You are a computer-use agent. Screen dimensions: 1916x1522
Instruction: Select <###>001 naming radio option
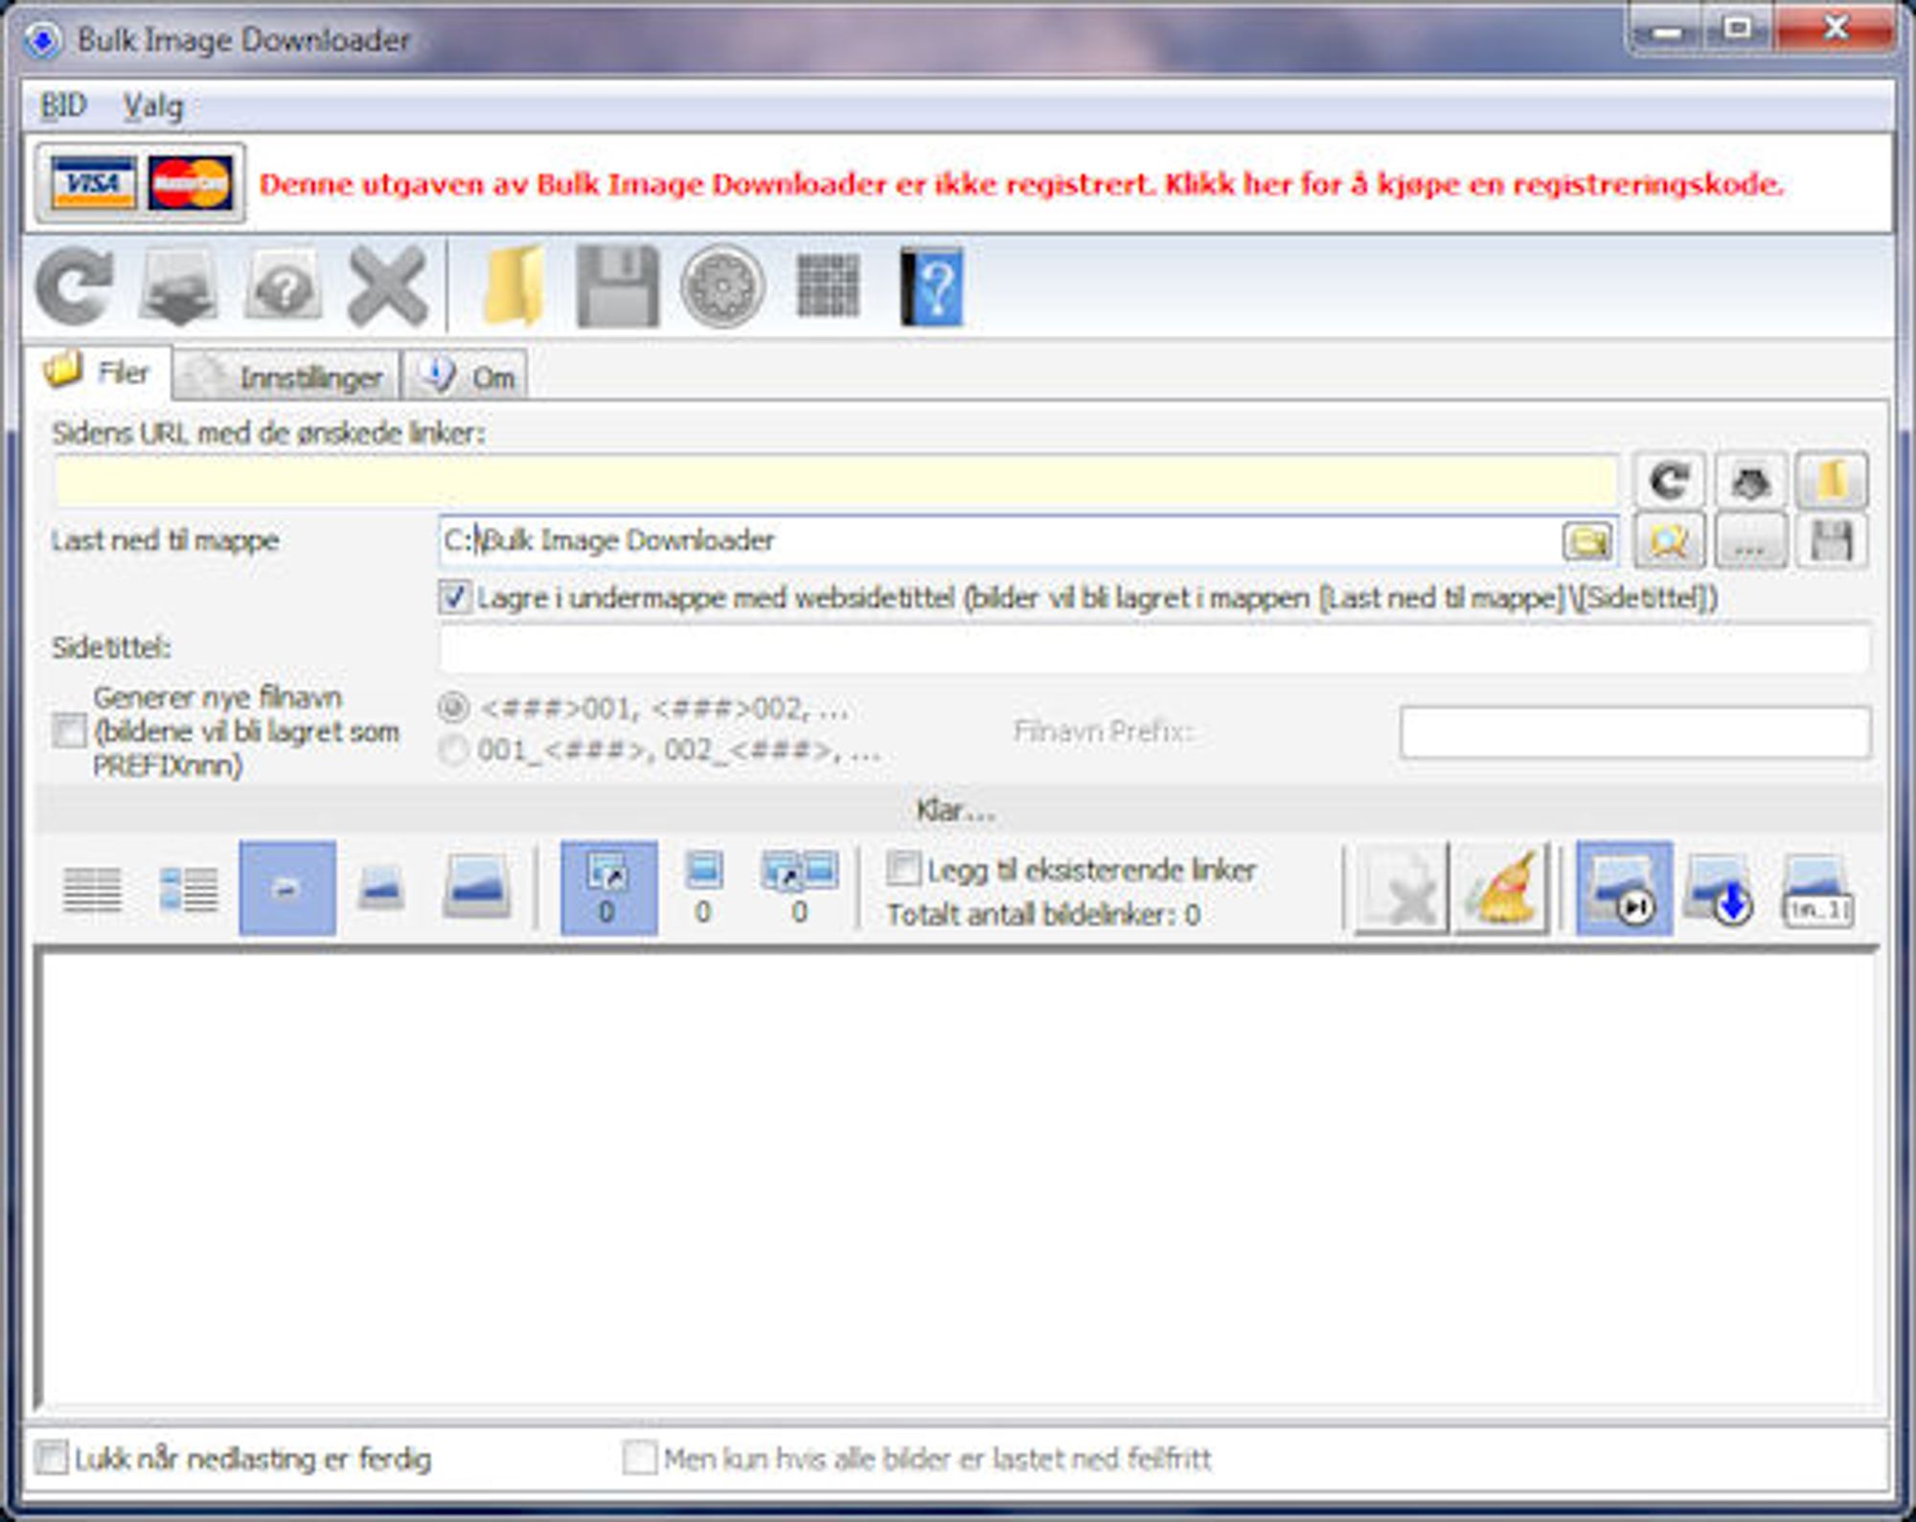(453, 708)
